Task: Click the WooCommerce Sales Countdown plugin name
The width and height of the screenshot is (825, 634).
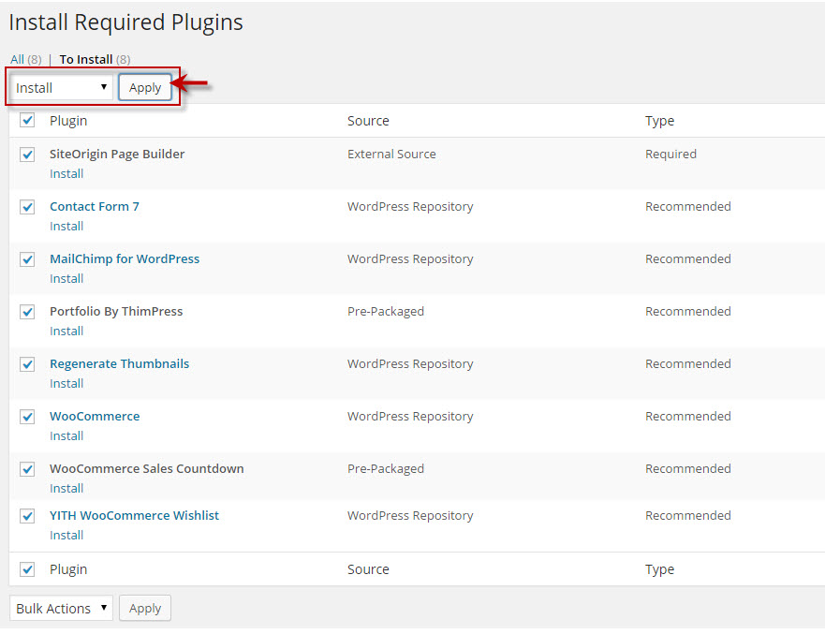Action: 147,469
